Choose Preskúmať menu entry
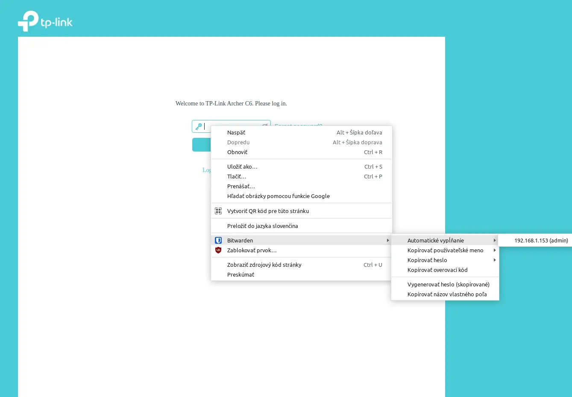This screenshot has height=397, width=572. (302, 274)
